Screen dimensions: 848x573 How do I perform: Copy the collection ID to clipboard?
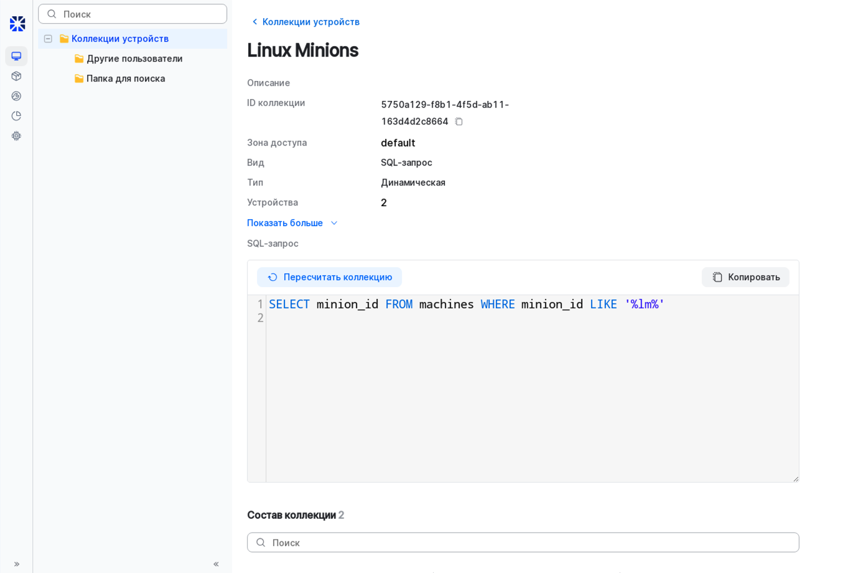pos(459,121)
